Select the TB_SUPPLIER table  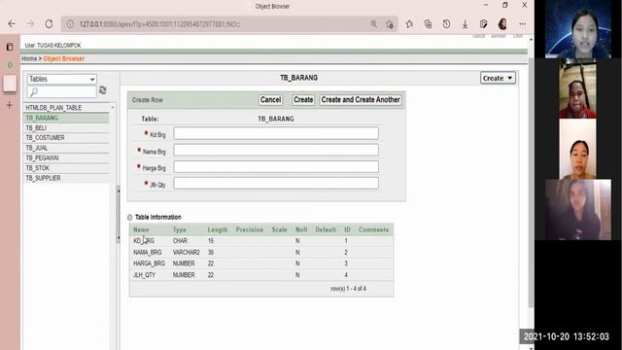pos(66,178)
